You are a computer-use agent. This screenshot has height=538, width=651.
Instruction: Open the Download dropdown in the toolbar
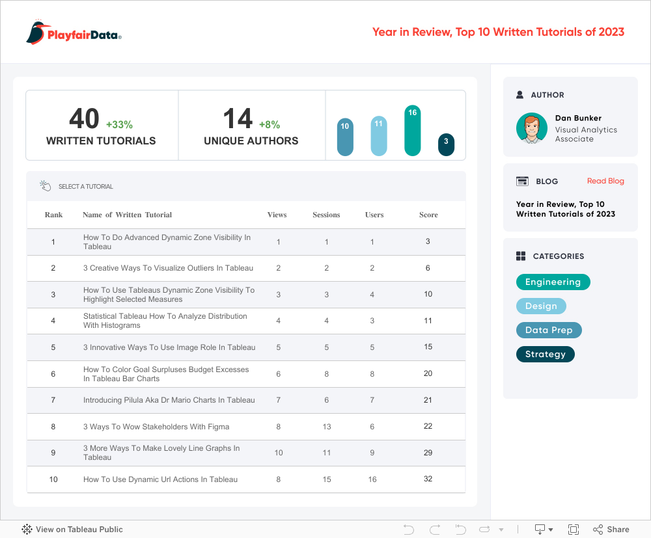pyautogui.click(x=543, y=530)
